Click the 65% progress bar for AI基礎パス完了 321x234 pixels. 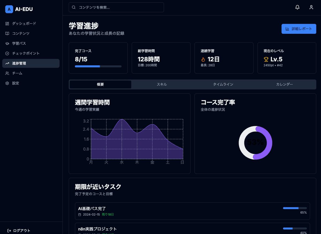(294, 208)
